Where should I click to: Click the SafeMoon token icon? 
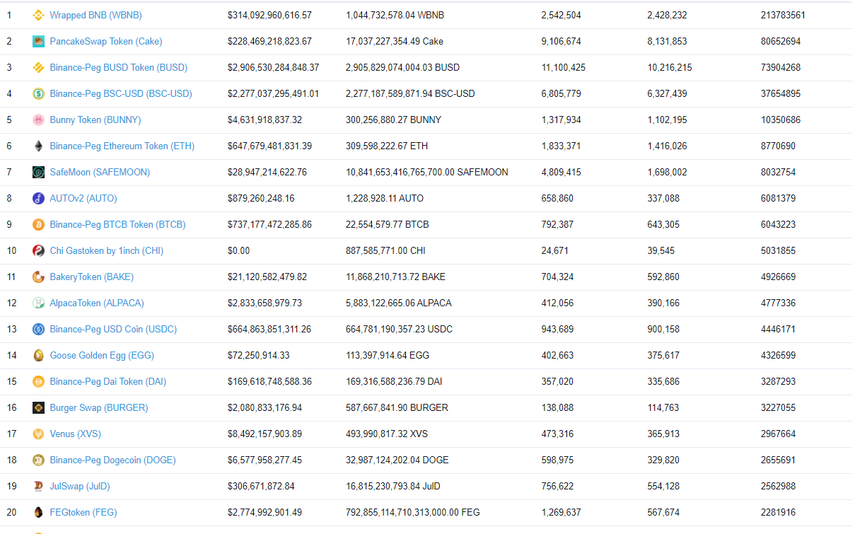pos(38,172)
